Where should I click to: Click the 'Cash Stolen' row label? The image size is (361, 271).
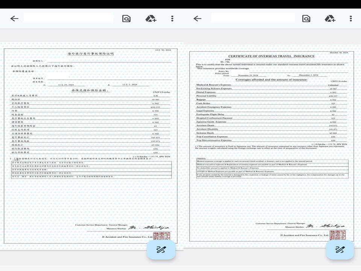(x=203, y=103)
